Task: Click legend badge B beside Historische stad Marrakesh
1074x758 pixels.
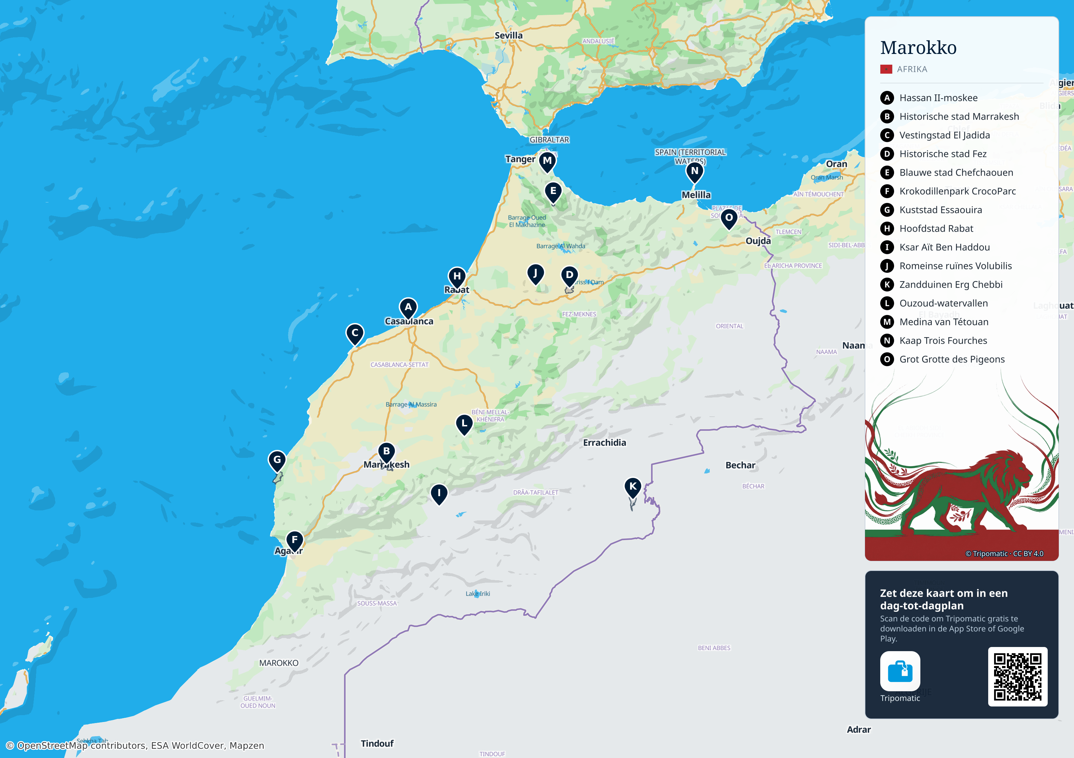Action: [x=887, y=117]
